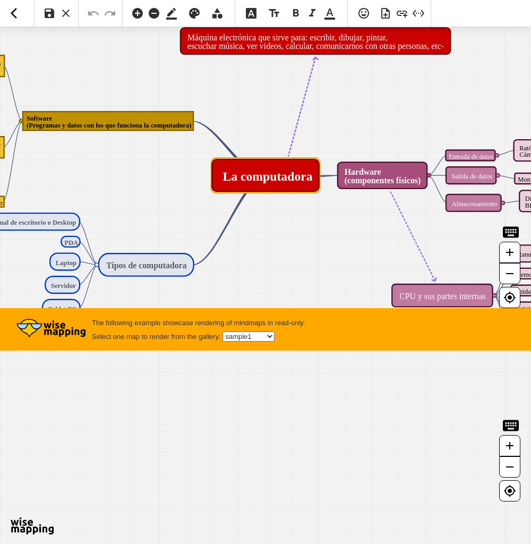Add a relationship between topics
This screenshot has height=544, width=531.
click(418, 13)
